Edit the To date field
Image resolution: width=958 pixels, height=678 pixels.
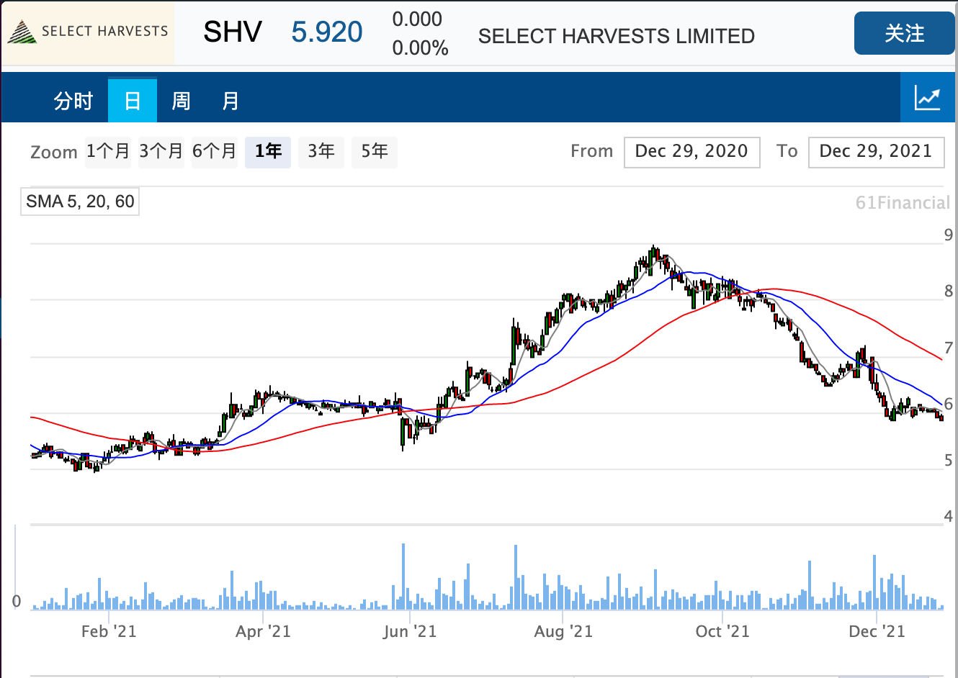click(x=876, y=152)
